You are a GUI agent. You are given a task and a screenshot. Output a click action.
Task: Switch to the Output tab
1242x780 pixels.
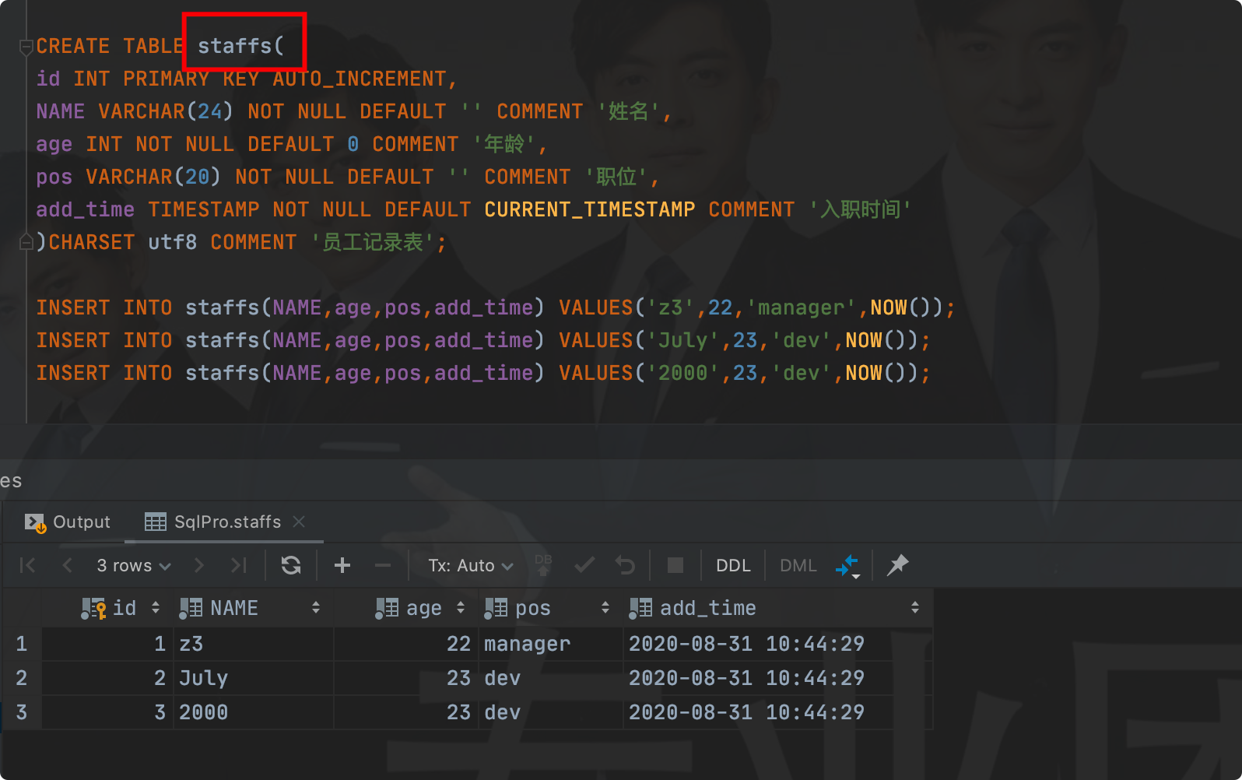(x=68, y=522)
